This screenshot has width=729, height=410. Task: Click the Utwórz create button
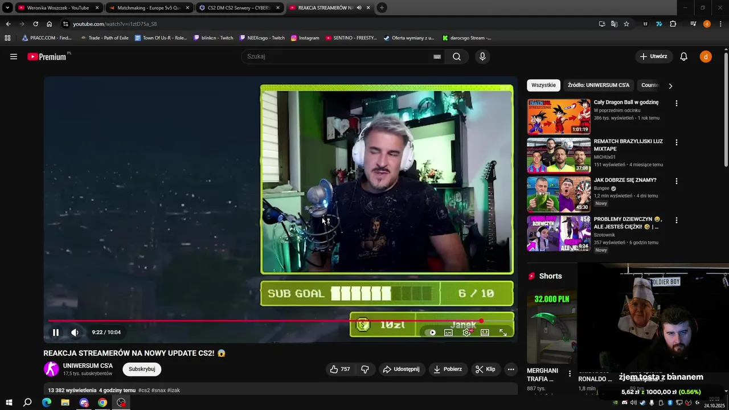pos(653,56)
